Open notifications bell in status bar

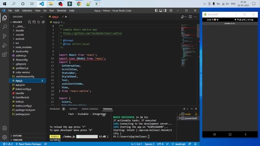tap(195, 144)
